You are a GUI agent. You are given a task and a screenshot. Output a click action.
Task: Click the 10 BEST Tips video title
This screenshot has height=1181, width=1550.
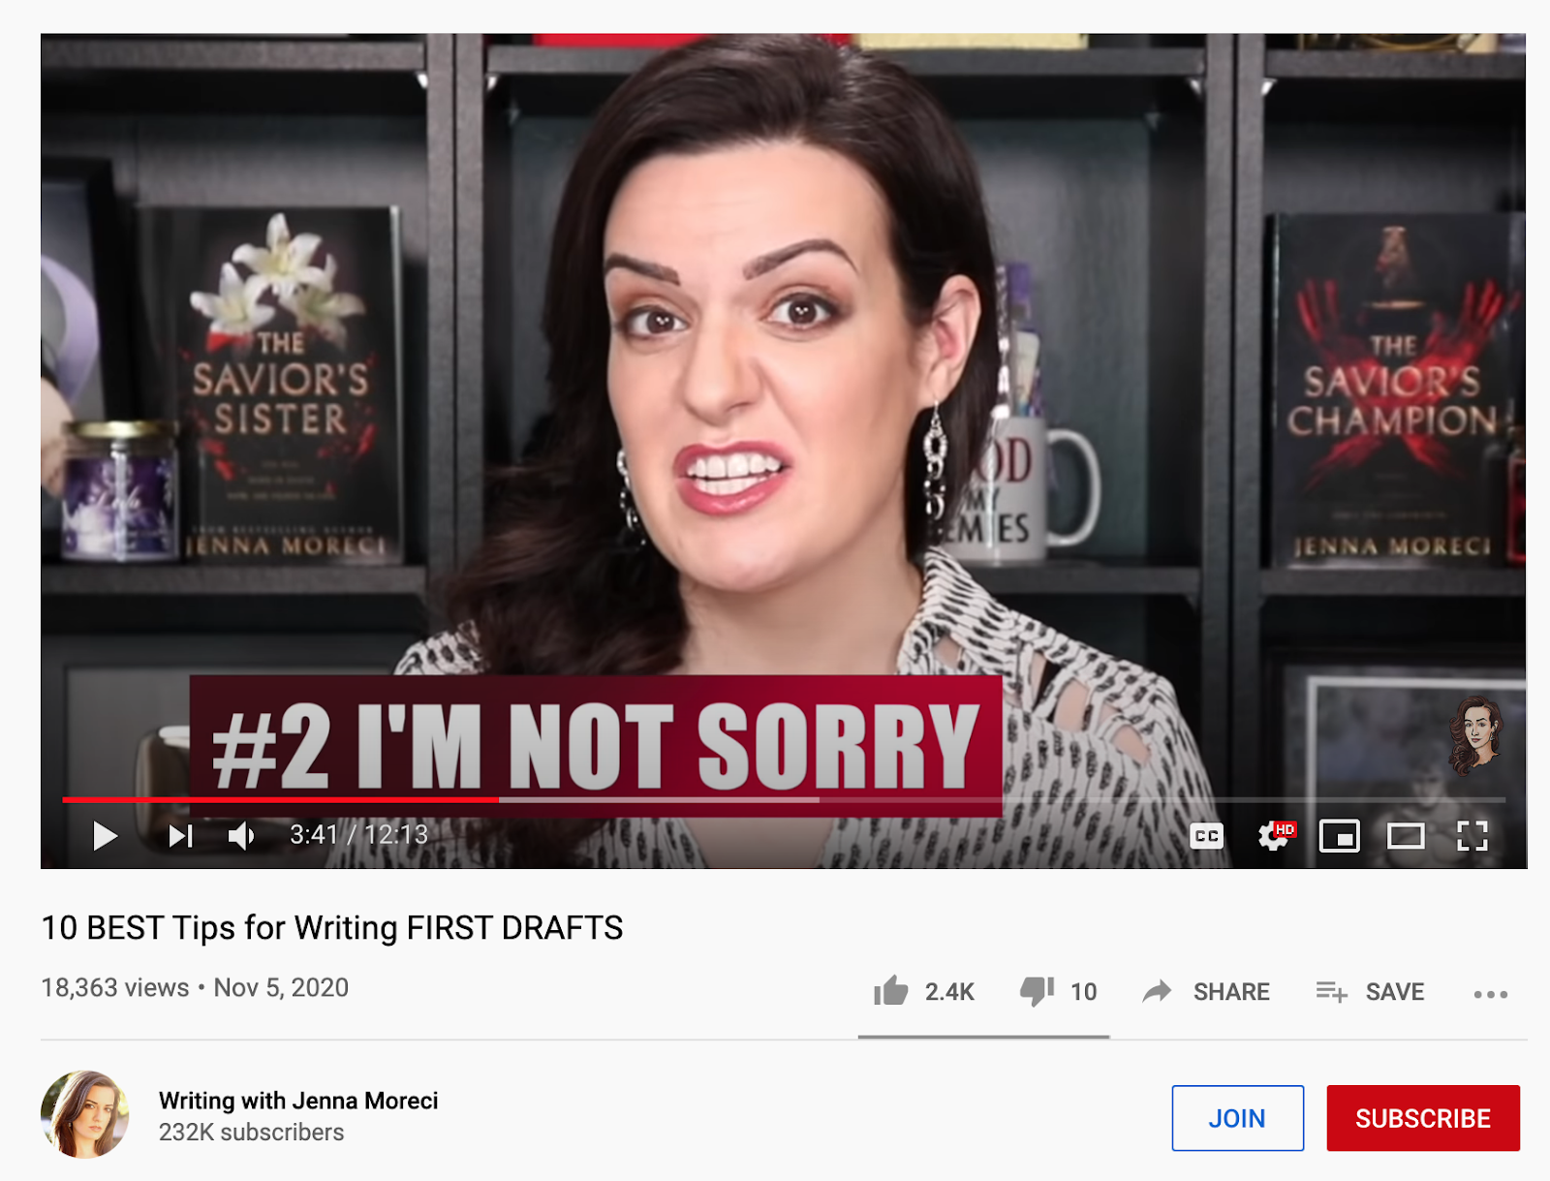(x=331, y=928)
